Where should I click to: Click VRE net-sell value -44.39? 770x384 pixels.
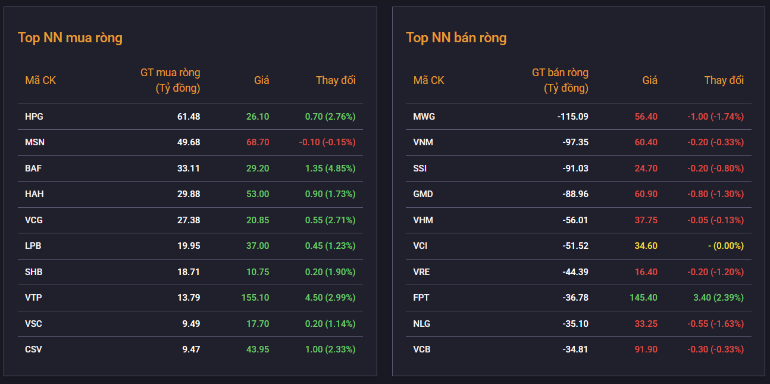tap(575, 272)
